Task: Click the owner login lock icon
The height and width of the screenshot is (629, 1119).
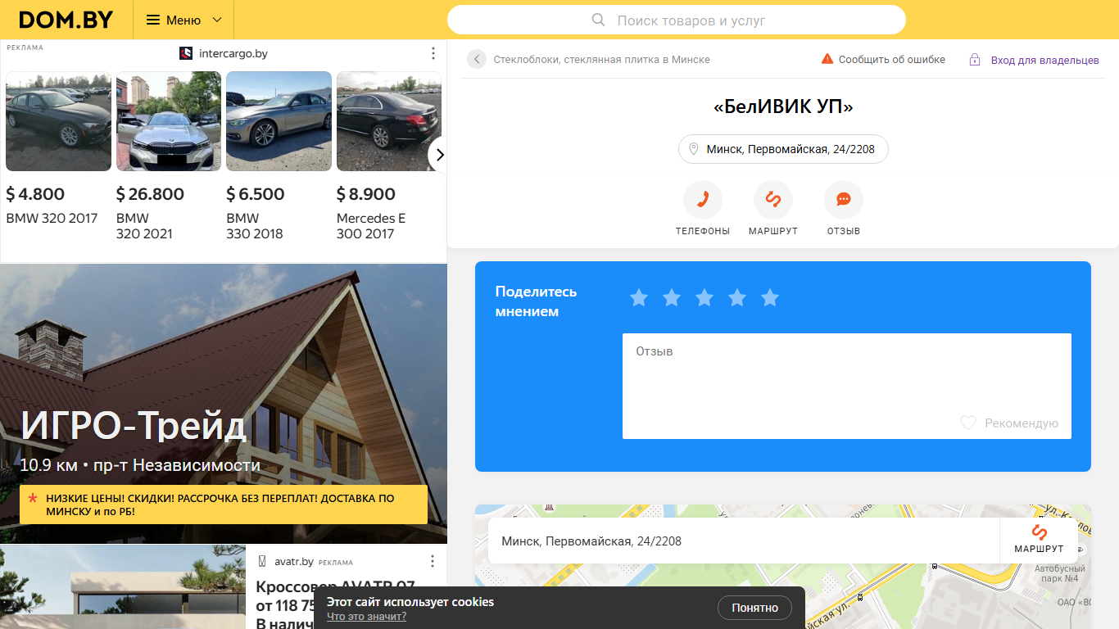Action: coord(975,60)
